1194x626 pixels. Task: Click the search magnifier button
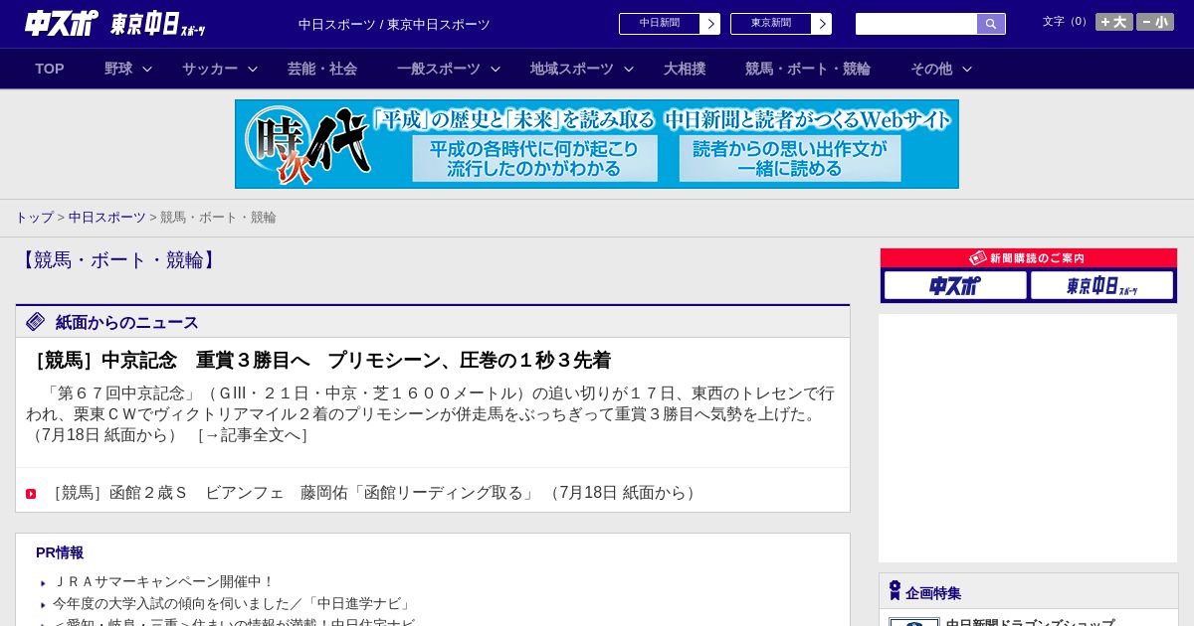coord(991,24)
